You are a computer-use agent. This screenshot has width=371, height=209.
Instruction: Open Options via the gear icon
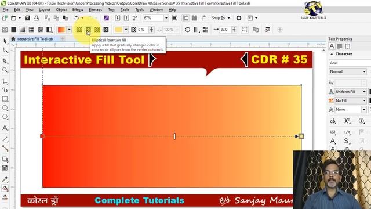pos(239,18)
